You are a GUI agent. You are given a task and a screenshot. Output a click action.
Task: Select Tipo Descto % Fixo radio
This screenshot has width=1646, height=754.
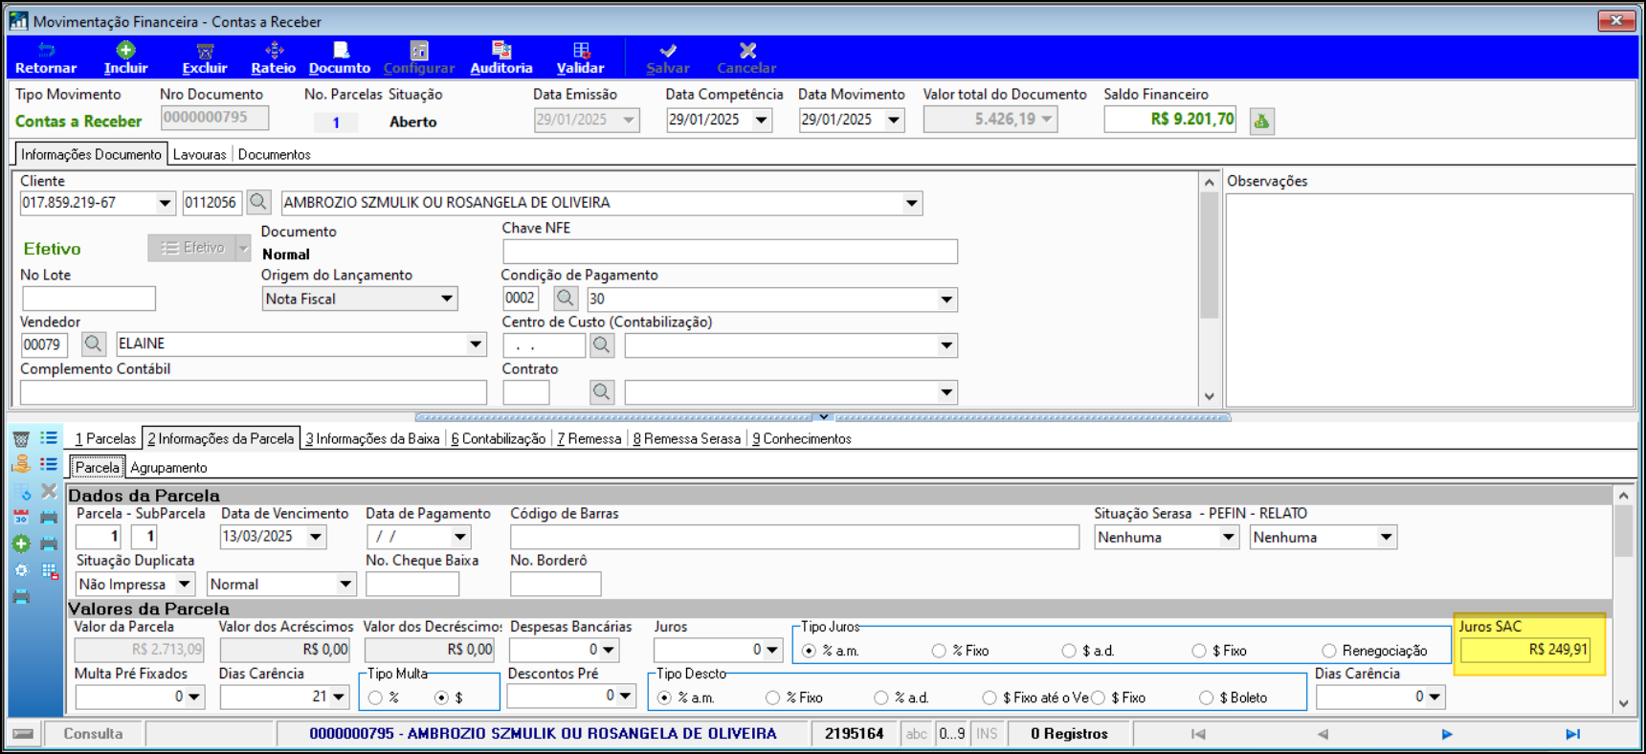click(x=772, y=698)
